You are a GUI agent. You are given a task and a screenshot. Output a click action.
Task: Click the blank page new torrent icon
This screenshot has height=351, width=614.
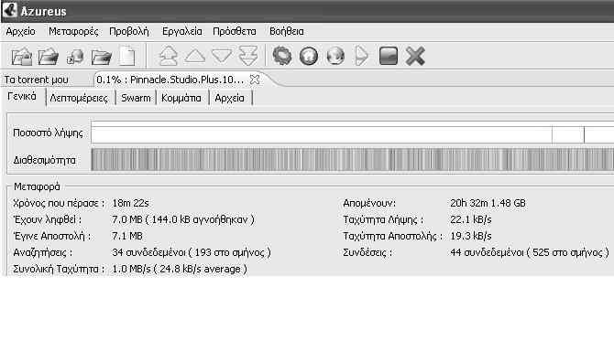pyautogui.click(x=127, y=57)
